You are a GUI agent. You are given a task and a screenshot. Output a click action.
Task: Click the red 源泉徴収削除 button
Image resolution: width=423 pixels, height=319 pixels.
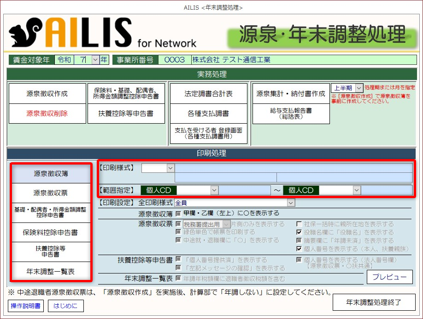coord(47,113)
